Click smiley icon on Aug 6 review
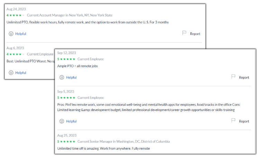265x159 pixels. [x=11, y=72]
